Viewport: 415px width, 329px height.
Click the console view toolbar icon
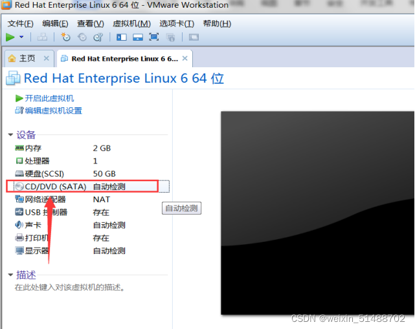coord(194,37)
